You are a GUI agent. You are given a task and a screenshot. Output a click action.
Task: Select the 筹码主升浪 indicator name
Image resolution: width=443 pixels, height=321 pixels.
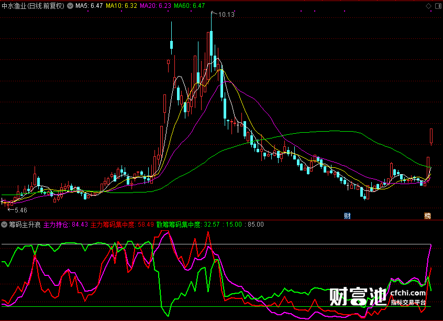(25, 224)
